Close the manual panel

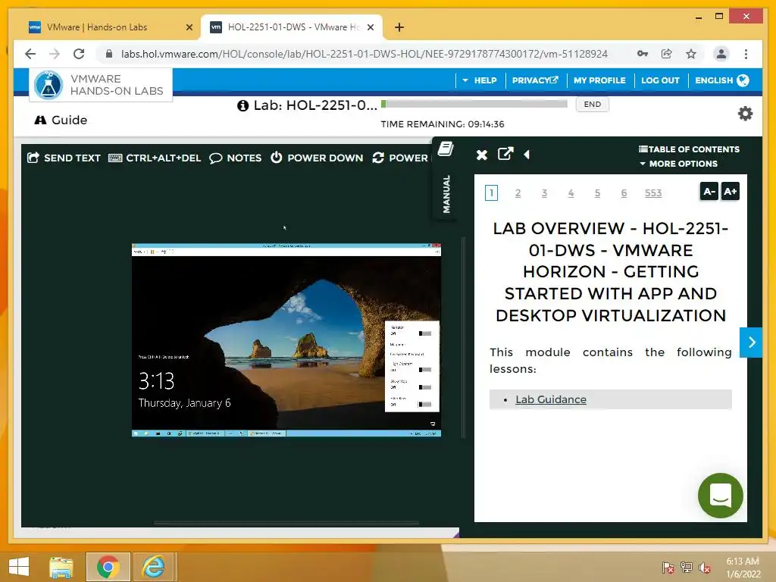pyautogui.click(x=481, y=155)
